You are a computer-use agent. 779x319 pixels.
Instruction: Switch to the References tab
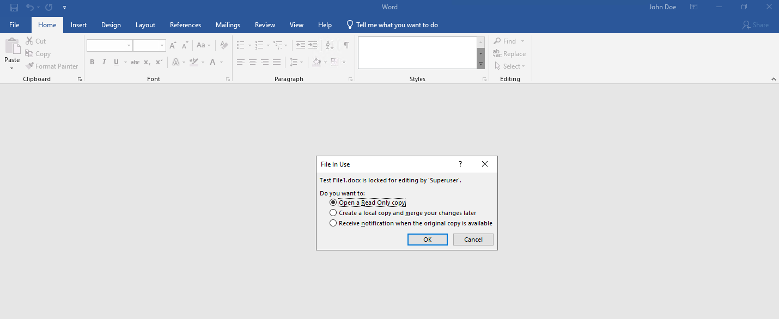(x=185, y=25)
